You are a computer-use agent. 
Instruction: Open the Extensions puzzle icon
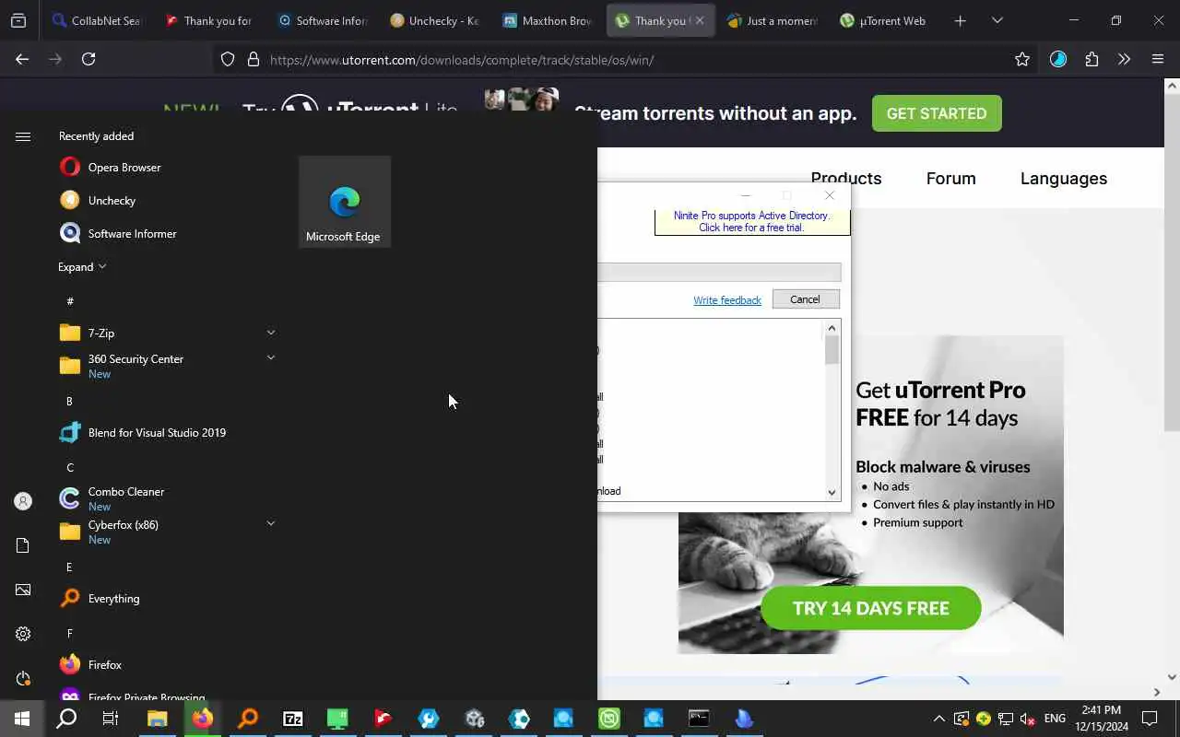point(1091,59)
